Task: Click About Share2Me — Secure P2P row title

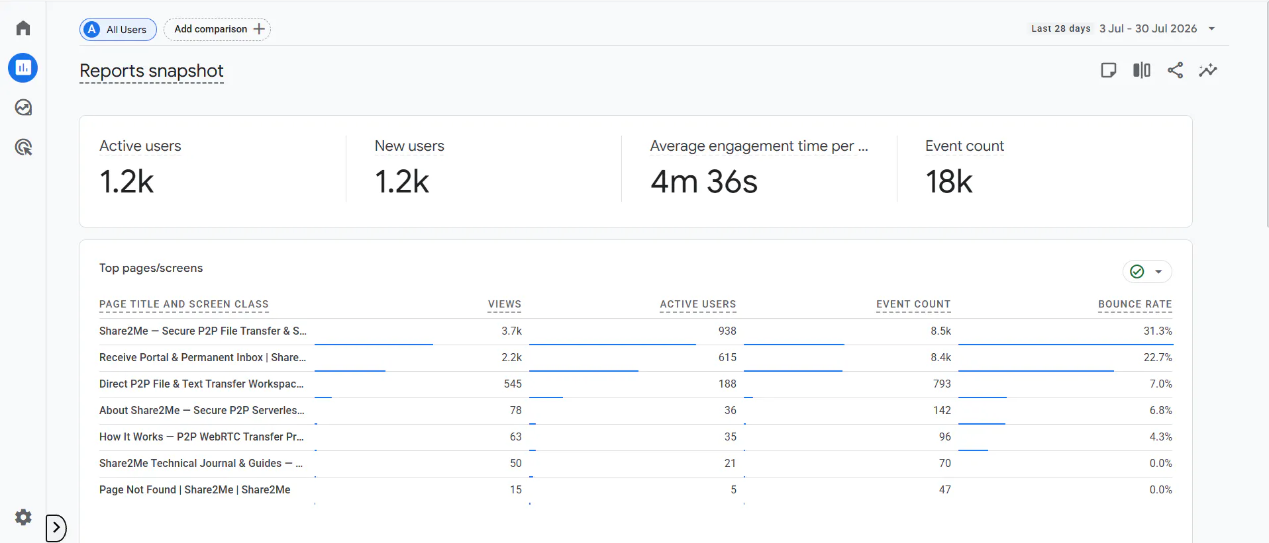Action: click(202, 410)
